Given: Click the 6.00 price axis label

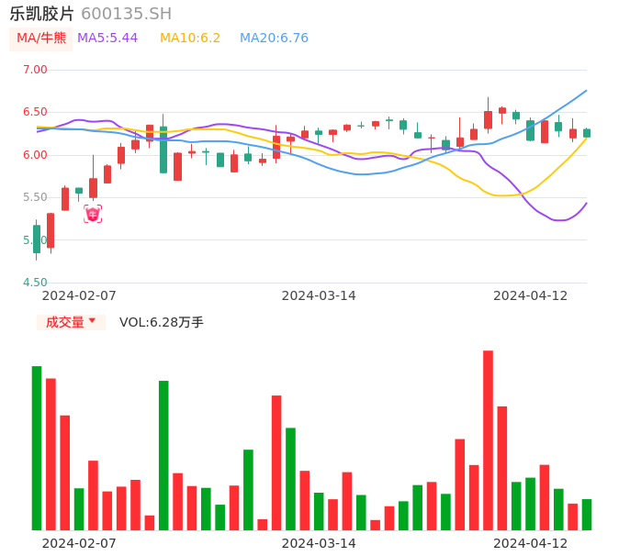Looking at the screenshot, I should click(x=35, y=155).
